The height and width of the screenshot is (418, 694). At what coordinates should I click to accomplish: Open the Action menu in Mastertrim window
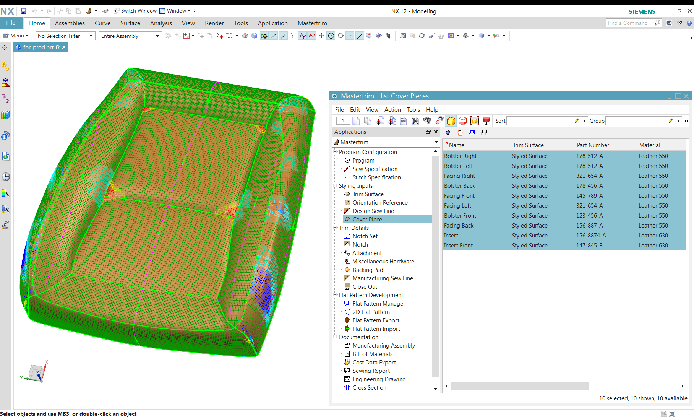pos(392,110)
